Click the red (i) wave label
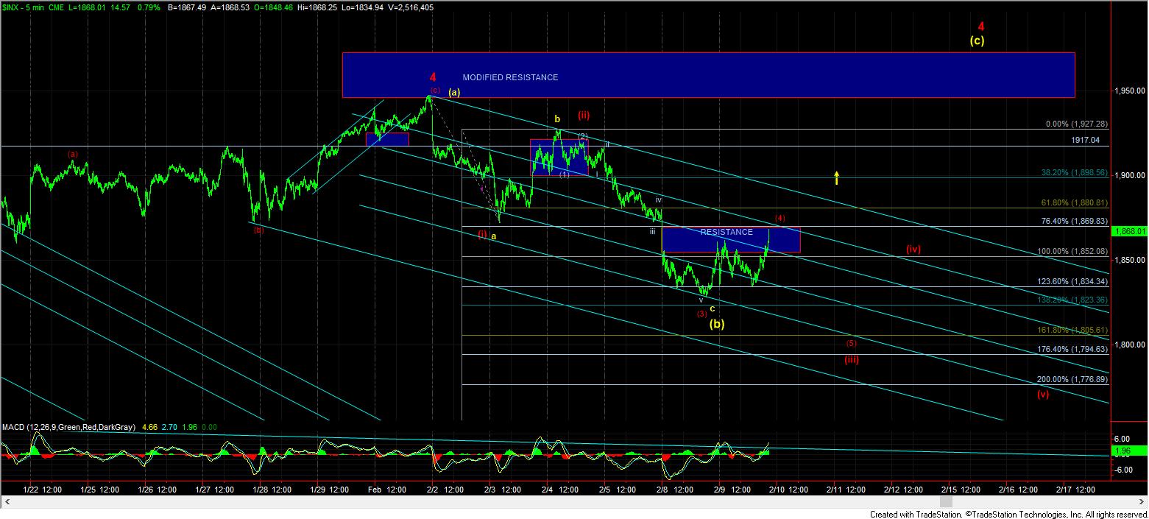 point(482,234)
